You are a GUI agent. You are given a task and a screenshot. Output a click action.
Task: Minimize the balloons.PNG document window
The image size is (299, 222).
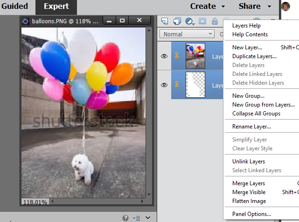coord(109,20)
